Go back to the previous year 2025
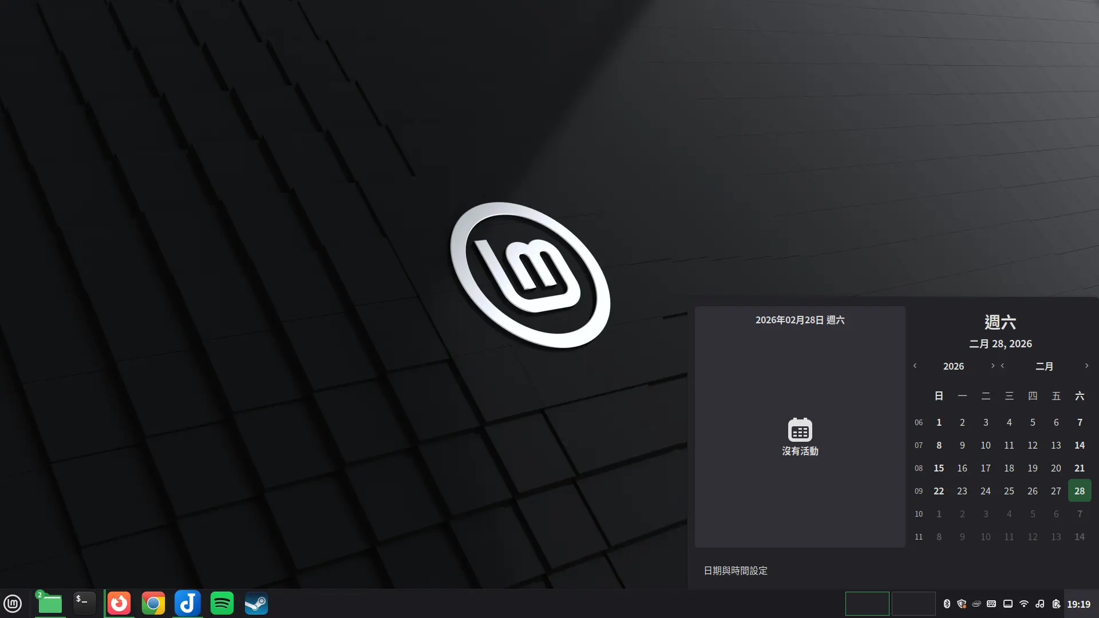This screenshot has height=618, width=1099. (x=915, y=366)
